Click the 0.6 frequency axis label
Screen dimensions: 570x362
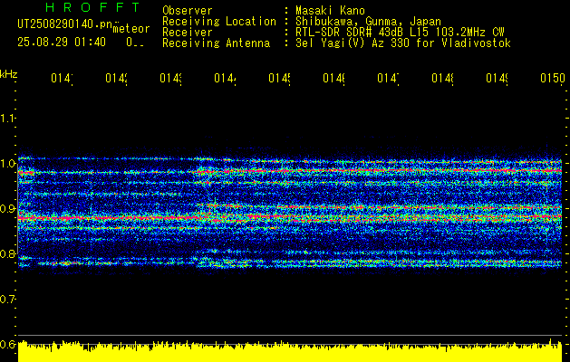tap(7, 344)
